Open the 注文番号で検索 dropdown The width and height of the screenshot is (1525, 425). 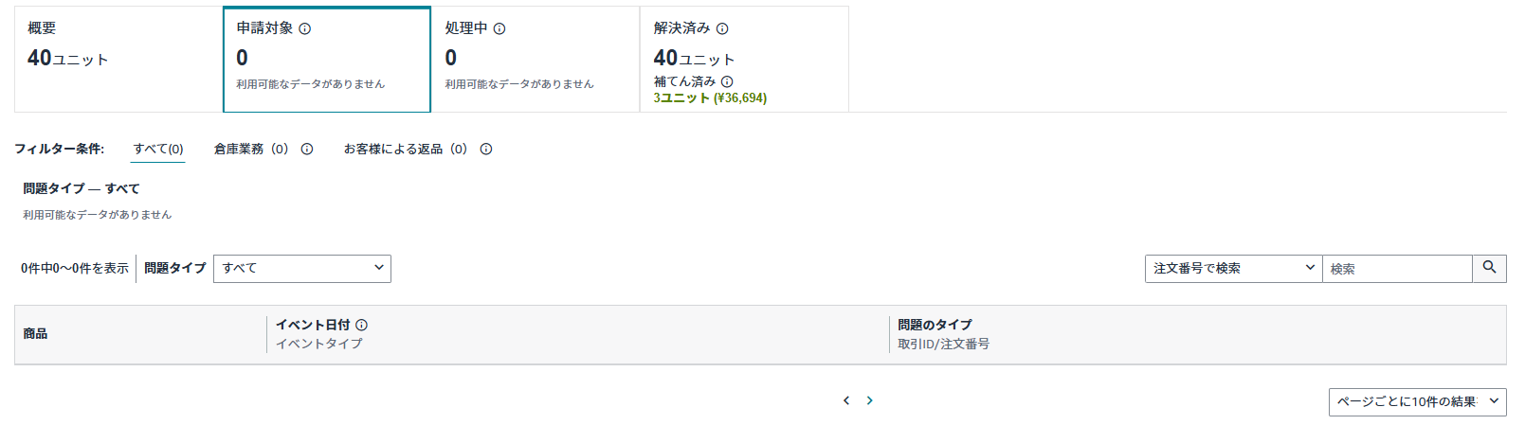tap(1233, 268)
